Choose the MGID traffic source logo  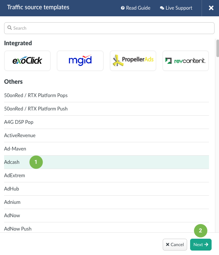click(80, 61)
